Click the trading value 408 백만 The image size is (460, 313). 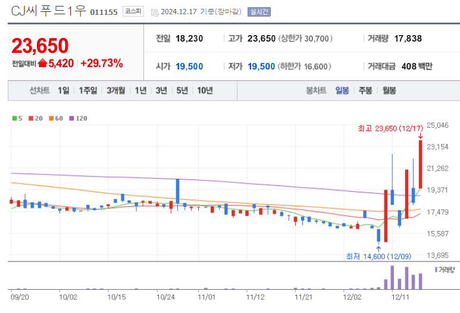(417, 67)
